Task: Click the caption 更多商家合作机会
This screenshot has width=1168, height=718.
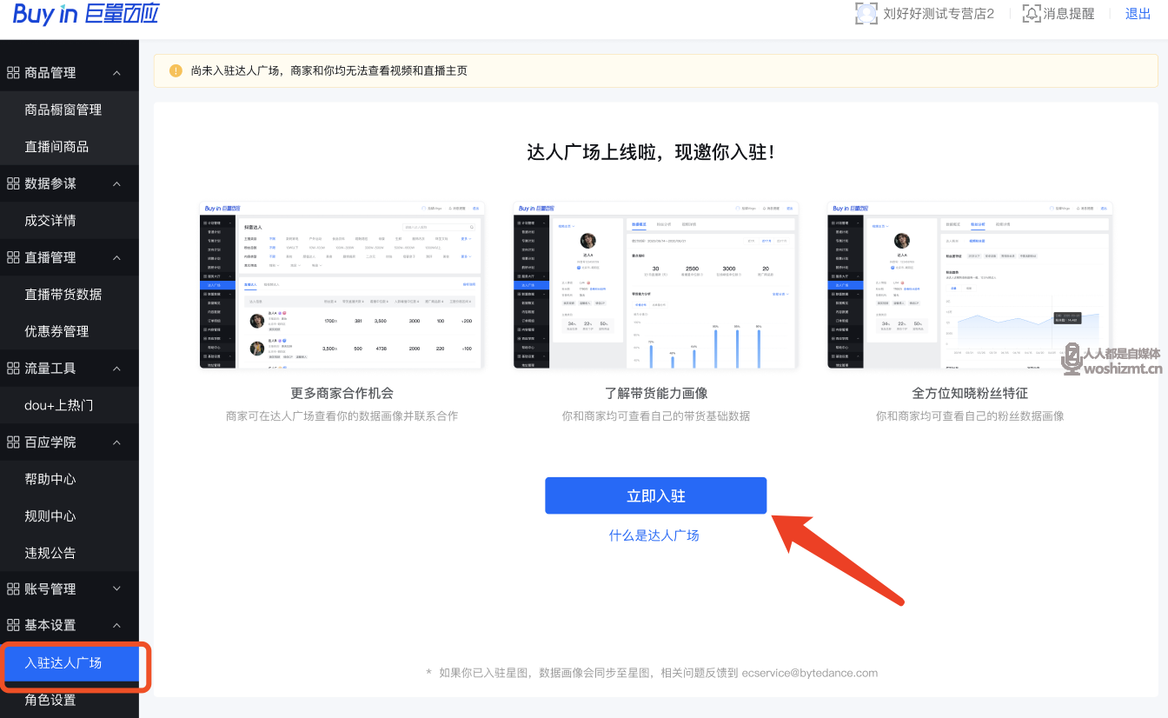Action: [x=342, y=394]
